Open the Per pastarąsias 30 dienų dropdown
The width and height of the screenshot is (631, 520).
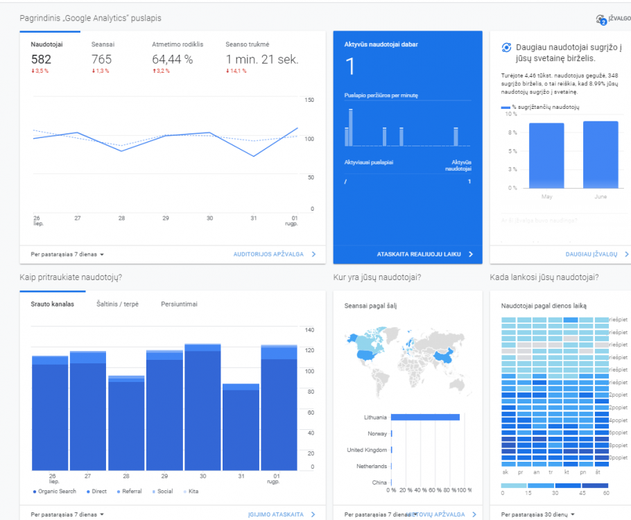click(x=537, y=514)
